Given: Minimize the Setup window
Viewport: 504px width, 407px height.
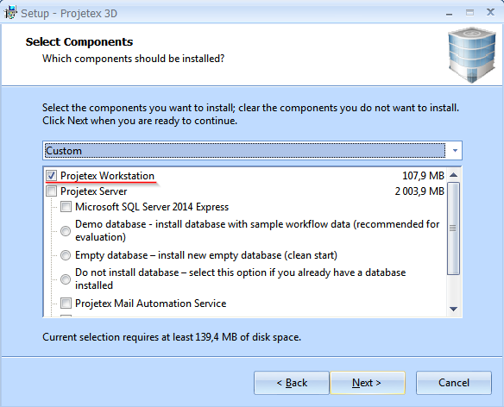Looking at the screenshot, I should [450, 13].
